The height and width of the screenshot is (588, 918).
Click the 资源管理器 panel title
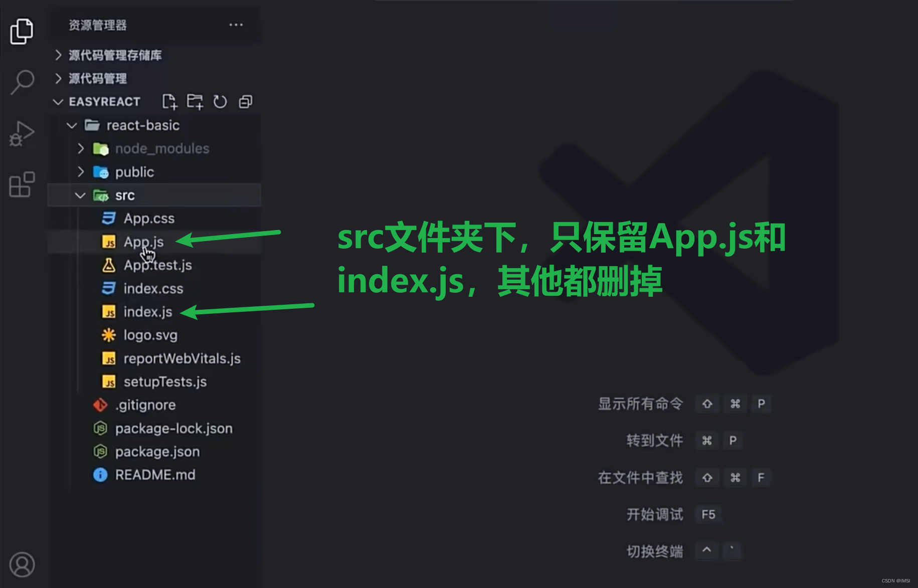[98, 25]
